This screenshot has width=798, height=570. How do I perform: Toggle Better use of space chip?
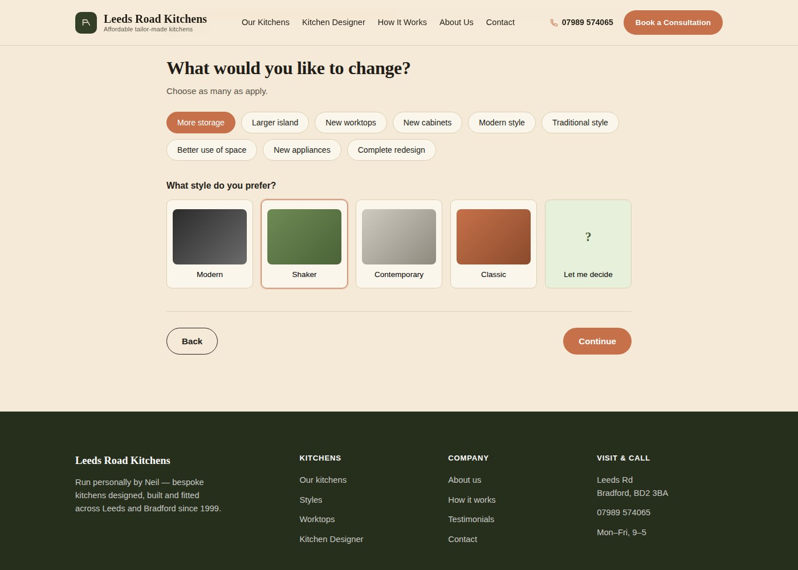211,150
